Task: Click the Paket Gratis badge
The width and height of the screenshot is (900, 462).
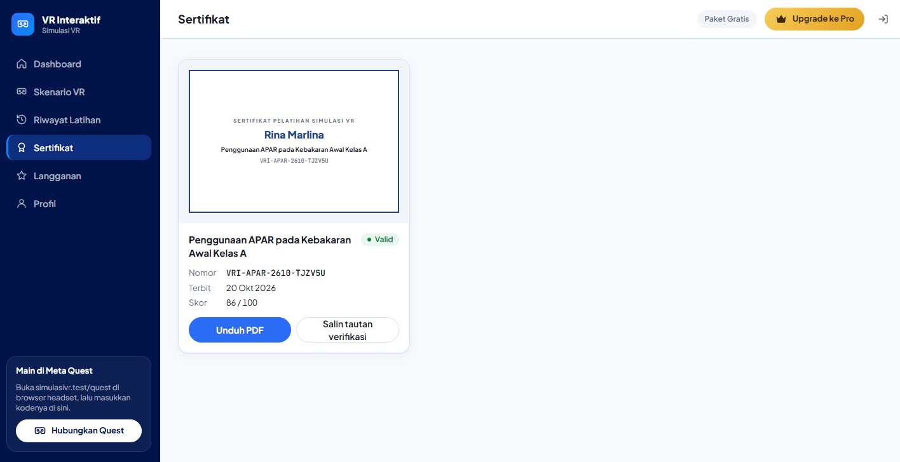Action: [726, 19]
